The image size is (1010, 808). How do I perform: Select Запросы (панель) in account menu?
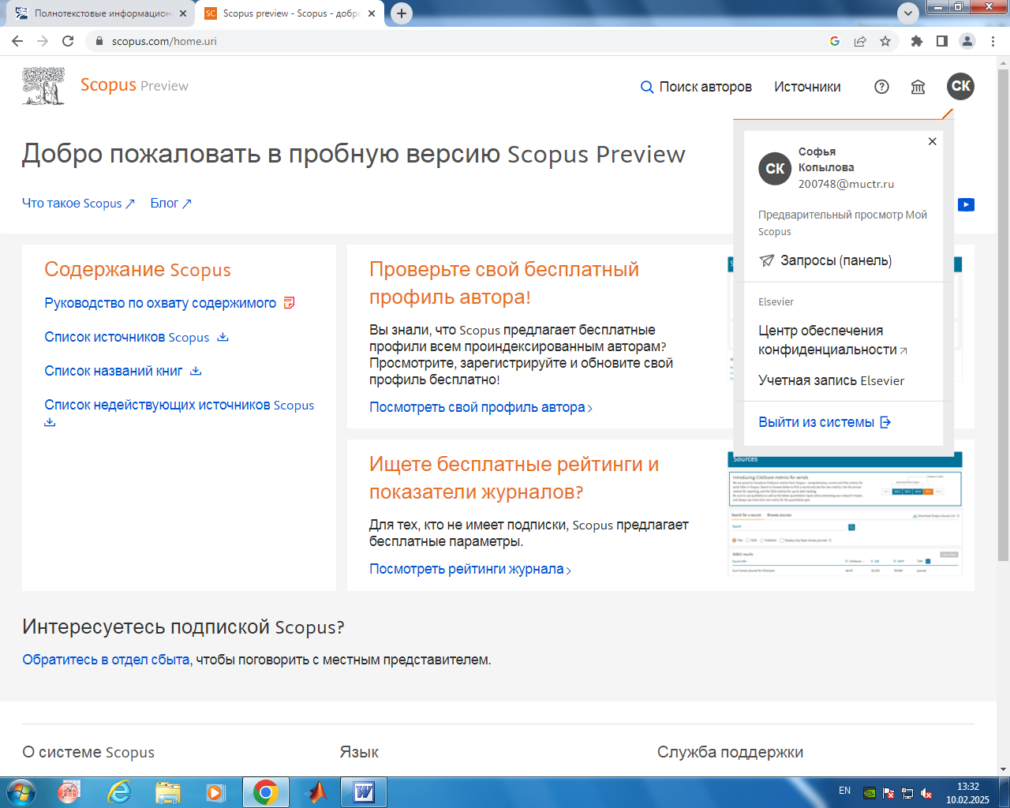[x=825, y=260]
